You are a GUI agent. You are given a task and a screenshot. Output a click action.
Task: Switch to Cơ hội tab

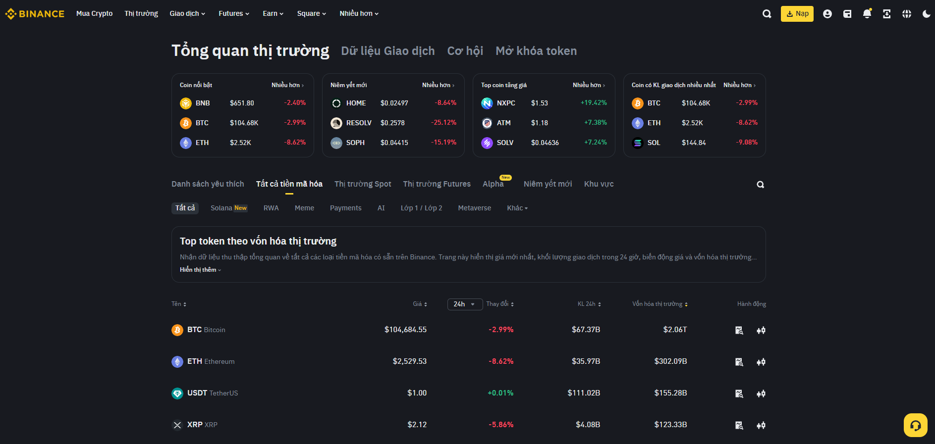click(465, 51)
